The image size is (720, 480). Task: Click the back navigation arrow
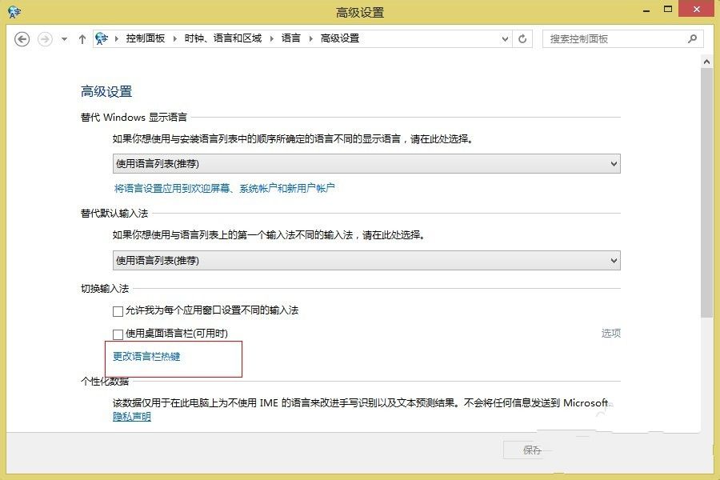tap(22, 38)
